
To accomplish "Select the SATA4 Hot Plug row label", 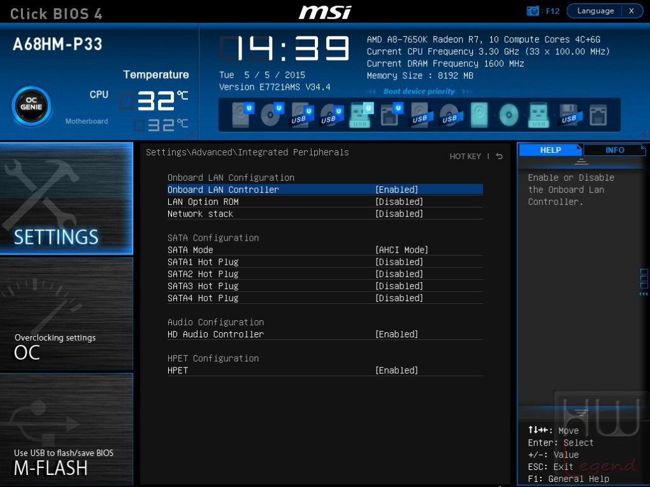I will (203, 298).
